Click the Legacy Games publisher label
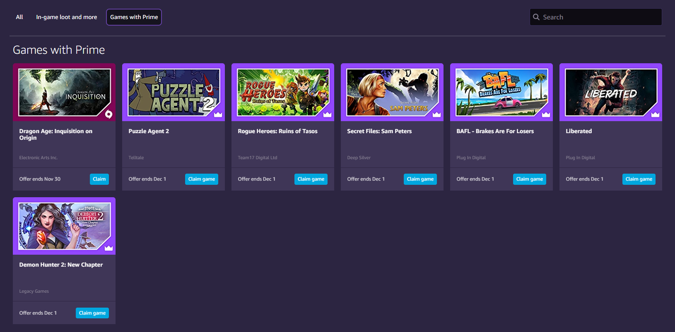675x332 pixels. [34, 291]
